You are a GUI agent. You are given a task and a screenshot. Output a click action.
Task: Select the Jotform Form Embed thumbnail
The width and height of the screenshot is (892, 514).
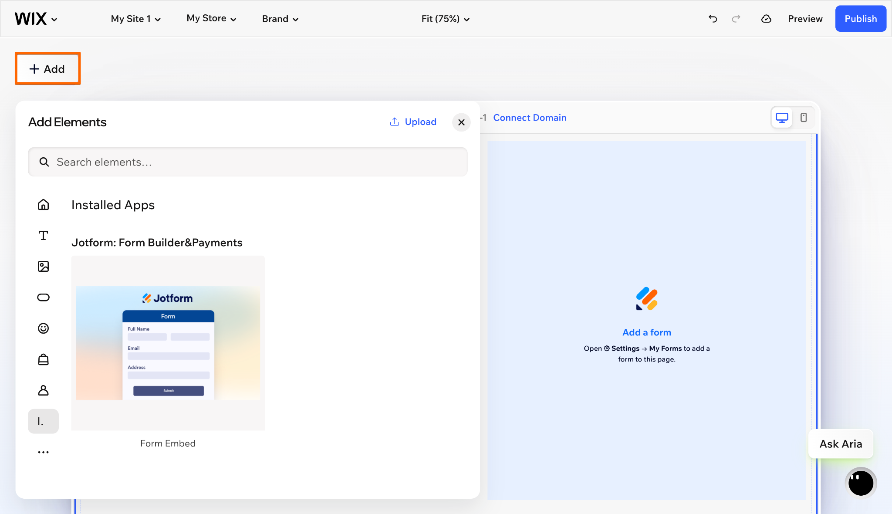[168, 343]
